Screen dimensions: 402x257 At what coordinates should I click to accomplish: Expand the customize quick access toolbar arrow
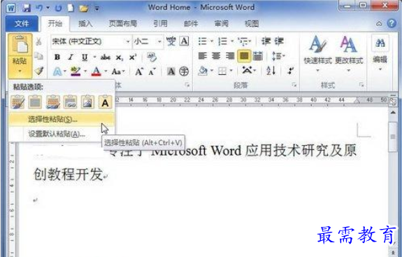pos(97,8)
